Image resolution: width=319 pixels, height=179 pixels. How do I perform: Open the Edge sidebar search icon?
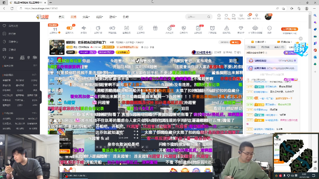tap(315, 16)
